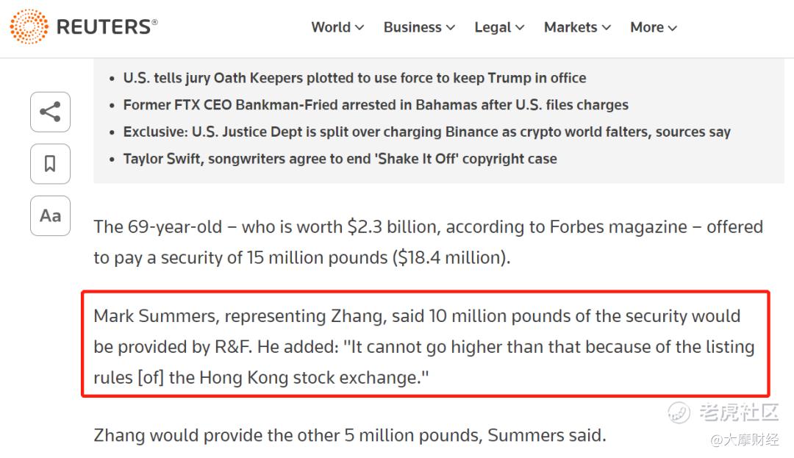Expand the Markets menu chevron

click(606, 28)
